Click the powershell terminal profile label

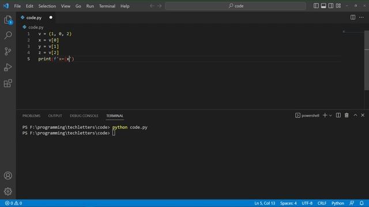point(307,116)
